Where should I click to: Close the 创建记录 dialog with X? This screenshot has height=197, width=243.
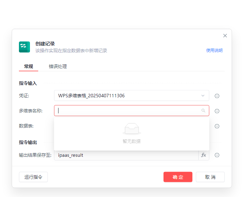click(225, 36)
